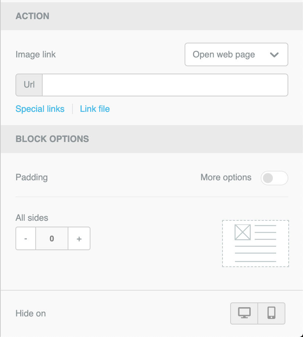Click the Url prefix label
This screenshot has height=337, width=303.
[29, 85]
